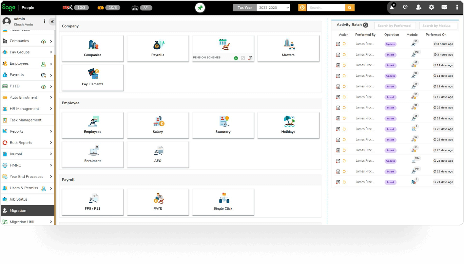The height and width of the screenshot is (264, 464).
Task: Open Job Status in the sidebar
Action: pyautogui.click(x=18, y=199)
